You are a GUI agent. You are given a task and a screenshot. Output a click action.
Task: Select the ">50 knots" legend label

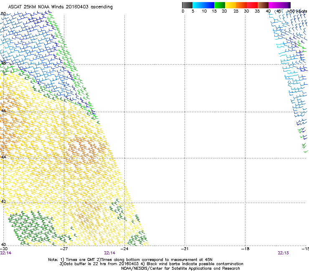[x=297, y=11]
